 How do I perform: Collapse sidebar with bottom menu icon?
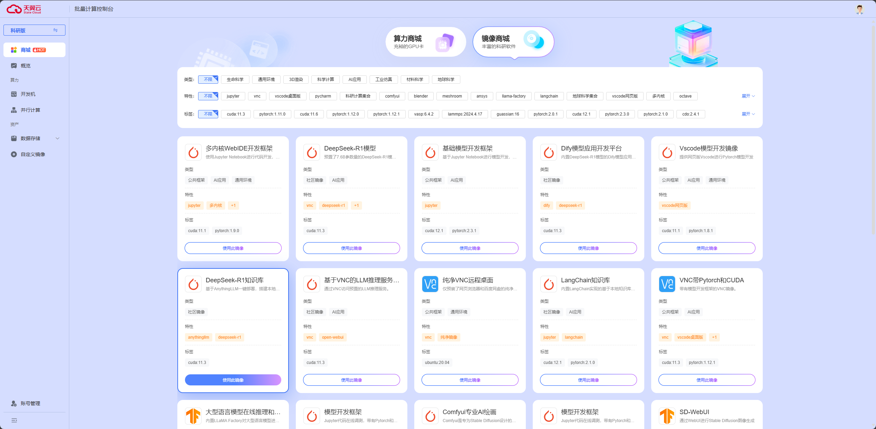click(14, 420)
